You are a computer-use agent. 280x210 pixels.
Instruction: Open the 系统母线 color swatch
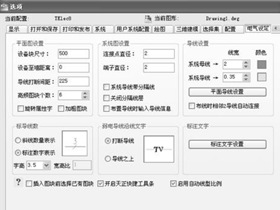click(262, 65)
